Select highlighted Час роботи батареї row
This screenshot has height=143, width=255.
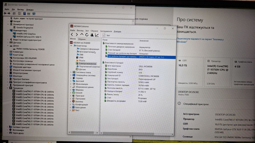click(x=140, y=57)
